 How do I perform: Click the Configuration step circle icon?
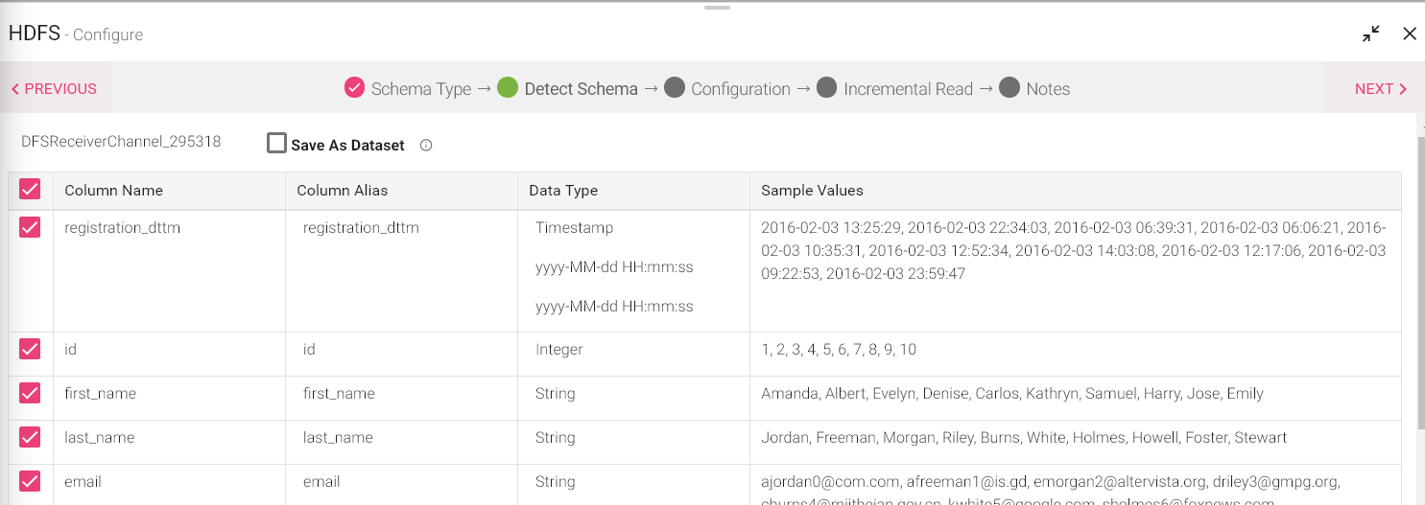pyautogui.click(x=675, y=88)
